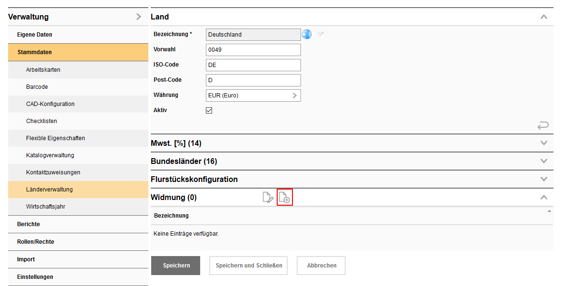Viewport: 562px width, 286px height.
Task: Collapse the Verwaltung sidebar with the arrow
Action: tap(138, 17)
